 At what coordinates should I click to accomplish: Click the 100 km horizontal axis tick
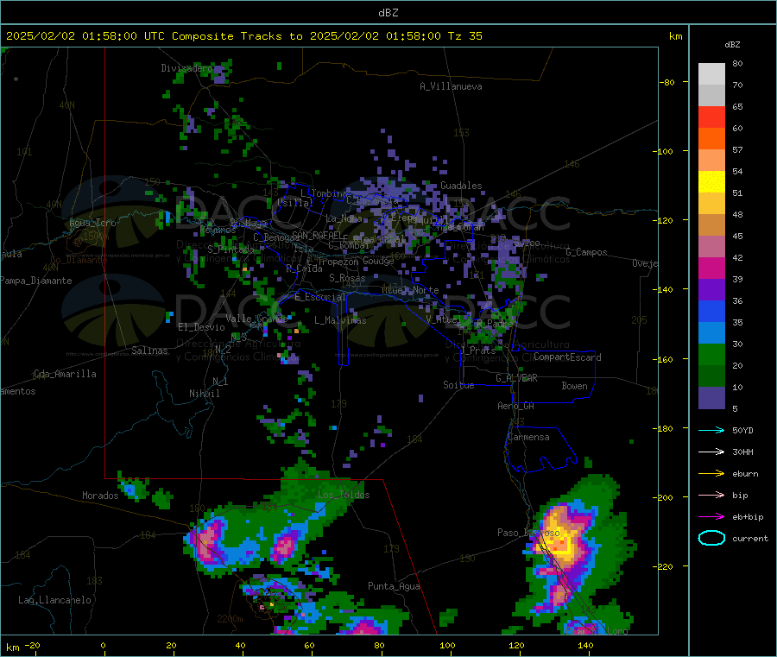point(447,645)
